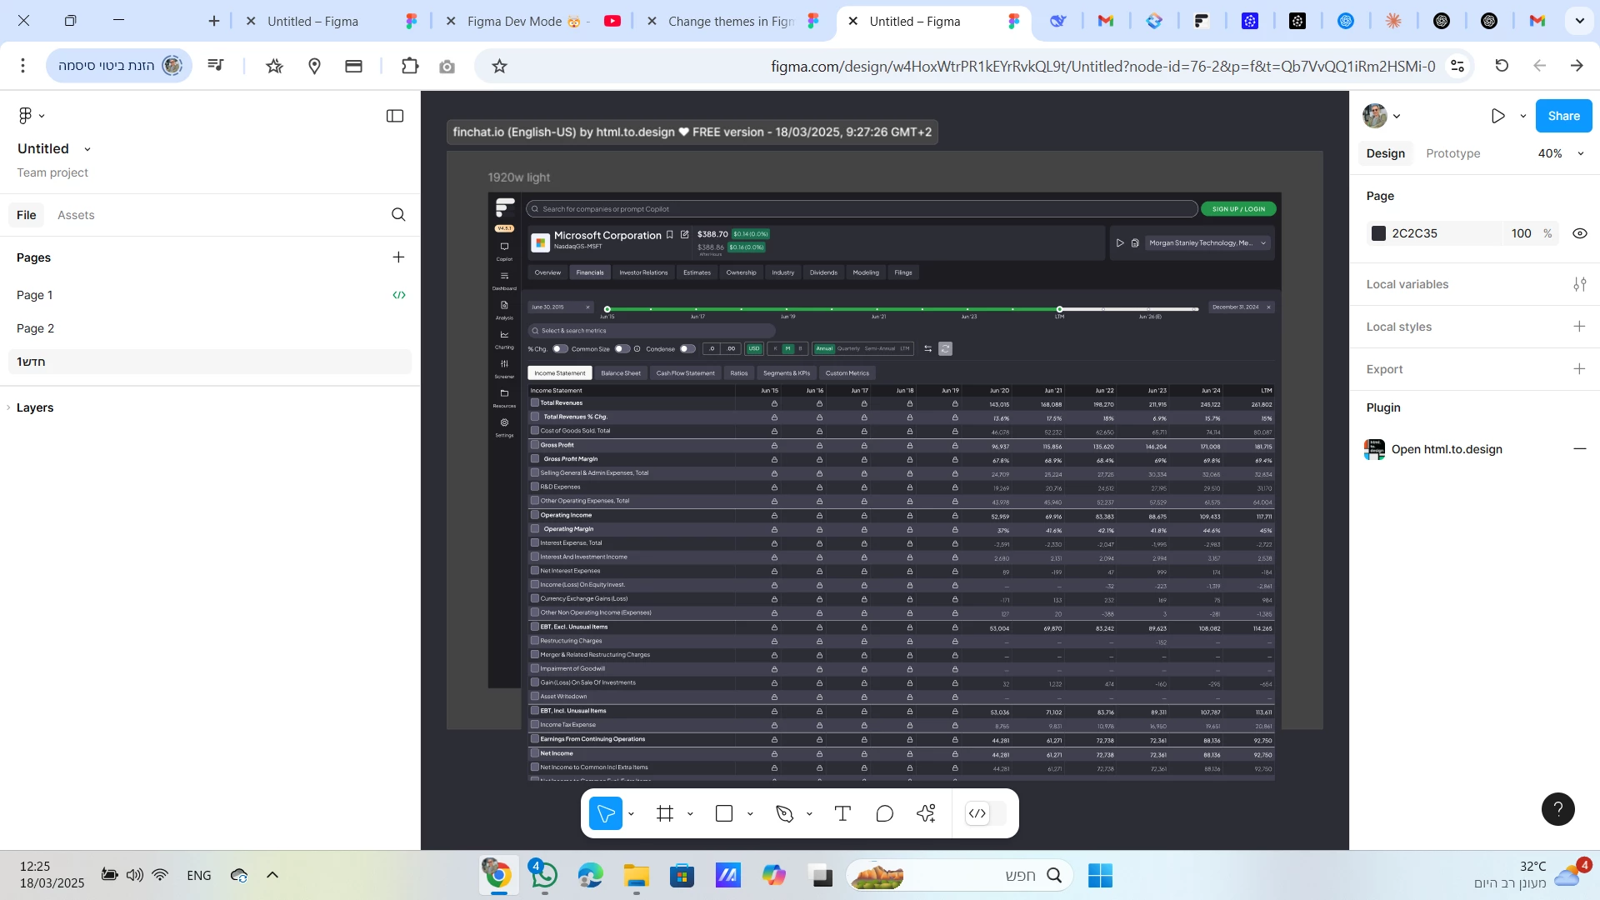Select the Move tool in bottom toolbar
Viewport: 1600px width, 900px height.
[x=605, y=813]
